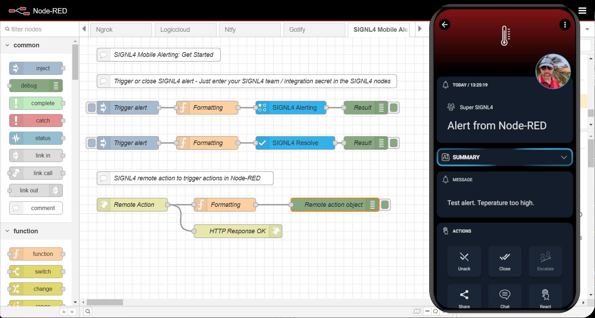The height and width of the screenshot is (318, 595).
Task: Tap the Close action in the SIGNL4 app
Action: point(504,261)
